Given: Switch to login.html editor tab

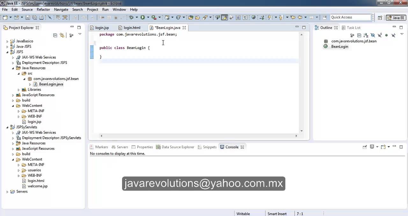Looking at the screenshot, I should (130, 28).
